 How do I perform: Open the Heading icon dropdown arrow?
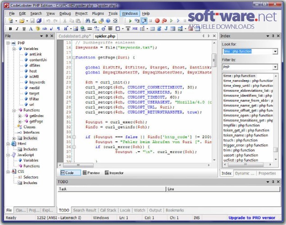point(71,29)
